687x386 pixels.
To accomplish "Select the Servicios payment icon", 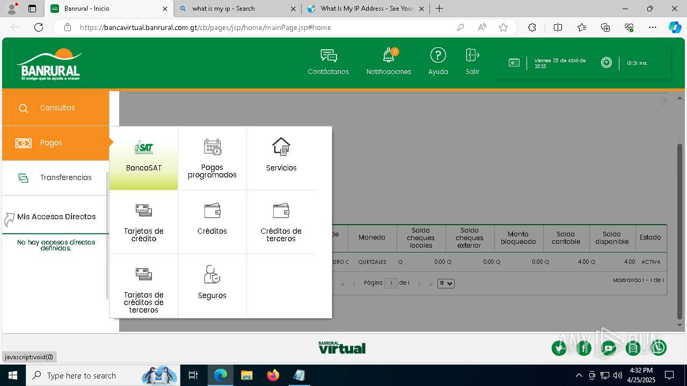I will coord(281,146).
